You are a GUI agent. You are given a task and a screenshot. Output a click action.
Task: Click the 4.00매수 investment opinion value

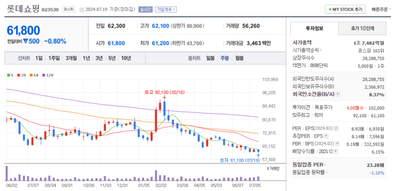355,108
